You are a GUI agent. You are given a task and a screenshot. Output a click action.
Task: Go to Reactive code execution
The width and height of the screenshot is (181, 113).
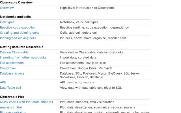pos(18,28)
